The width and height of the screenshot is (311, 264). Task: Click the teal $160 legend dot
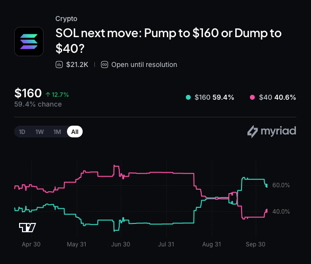pyautogui.click(x=188, y=97)
